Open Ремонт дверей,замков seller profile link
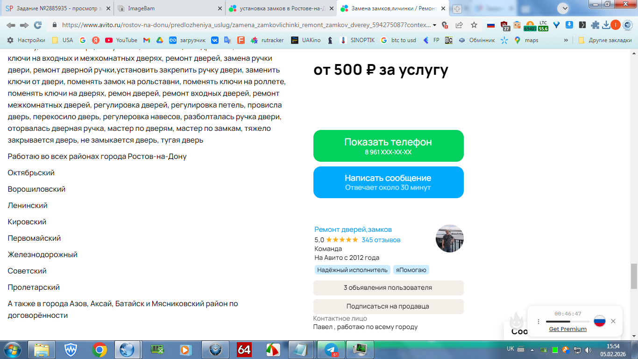 pos(353,230)
